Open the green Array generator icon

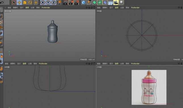coord(100,3)
